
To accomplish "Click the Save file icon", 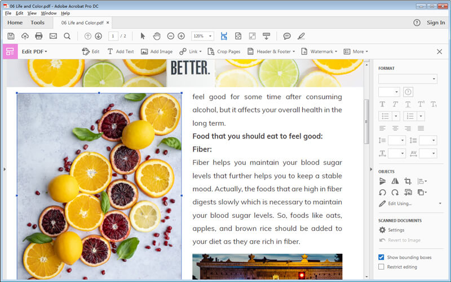I will point(11,36).
